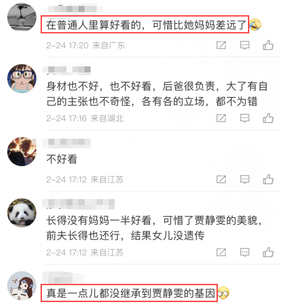Open the ceiling fan avatar profile
Screen dimensions: 281x304
tap(22, 18)
